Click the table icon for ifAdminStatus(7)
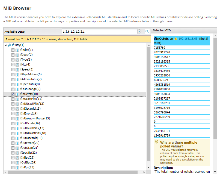Viewport: 223px width, 176px height. [x=17, y=79]
